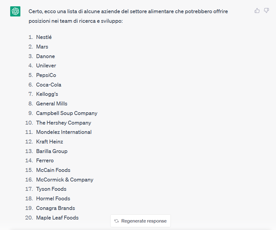276x230 pixels.
Task: Select the Coca-Cola text item
Action: point(49,85)
